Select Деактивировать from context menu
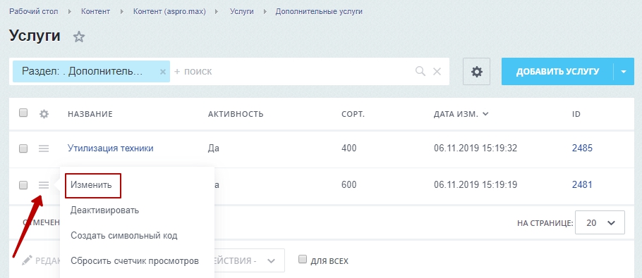 click(105, 210)
